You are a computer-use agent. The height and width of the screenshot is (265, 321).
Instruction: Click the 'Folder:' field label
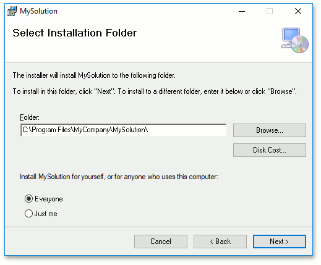30,117
